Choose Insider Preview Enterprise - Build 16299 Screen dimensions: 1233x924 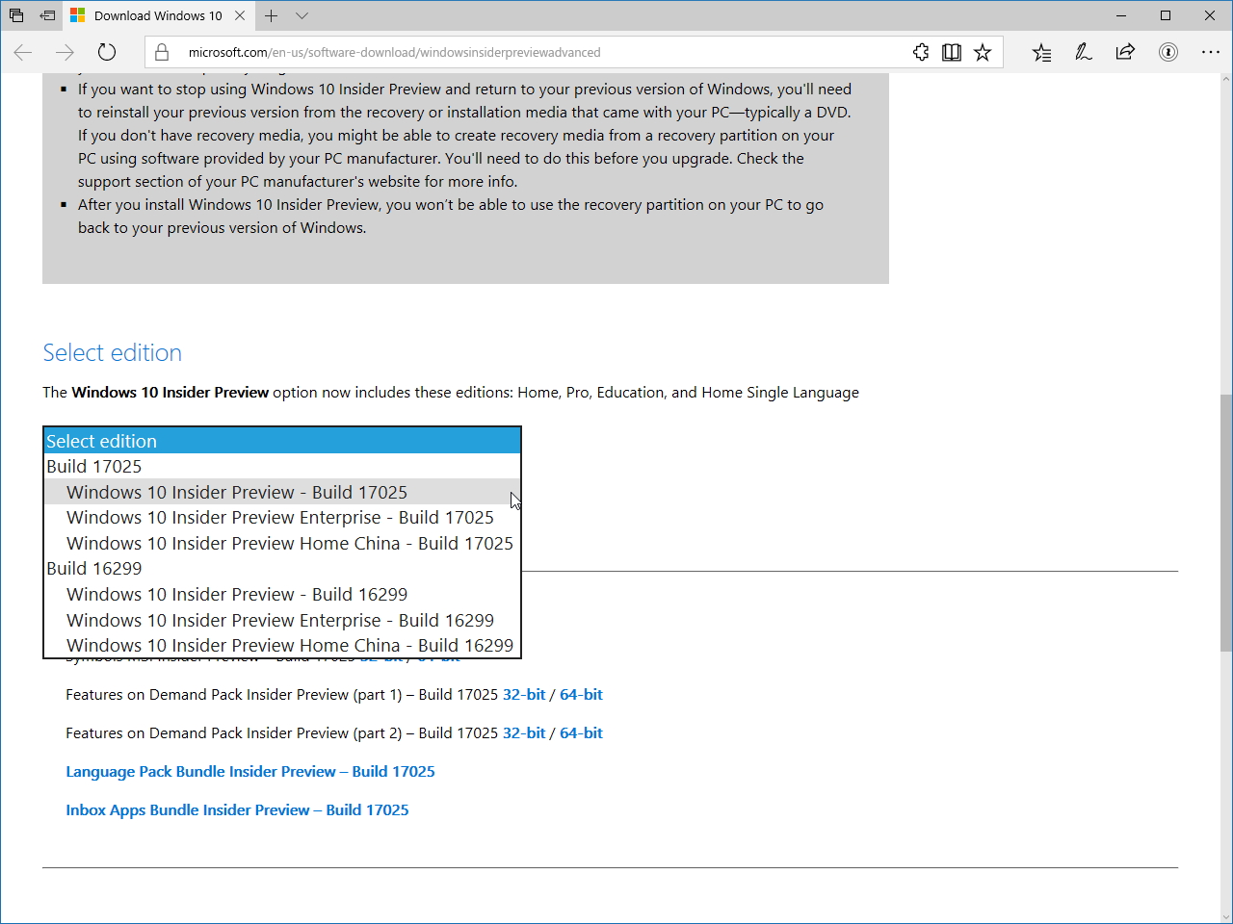282,620
